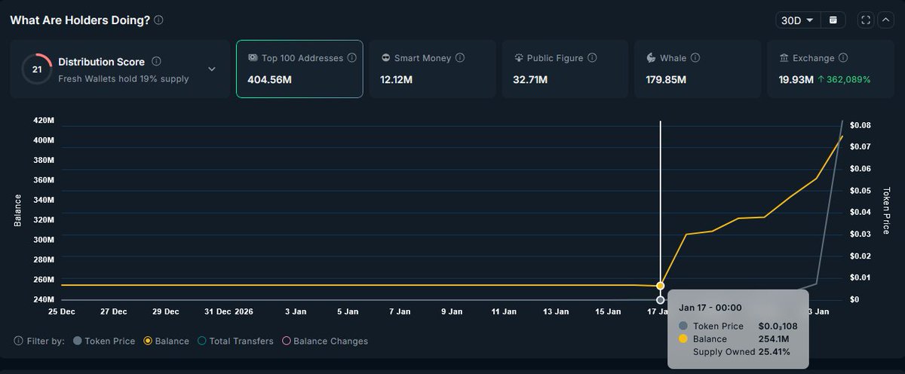Click the tooltip Balance 254.1M row
905x374 pixels.
[733, 339]
